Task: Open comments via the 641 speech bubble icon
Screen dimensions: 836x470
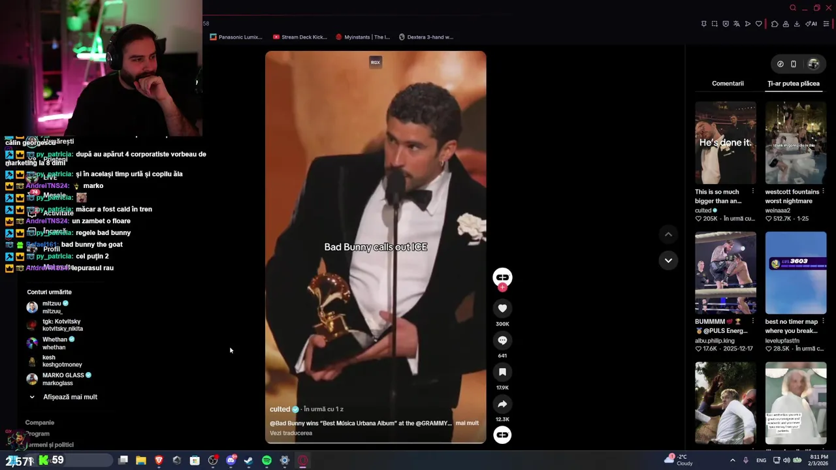Action: [x=502, y=340]
